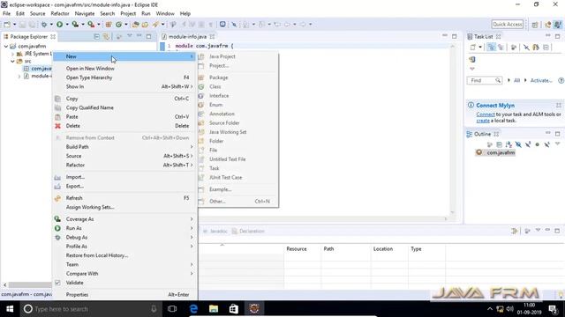Click Collapse All icon in Task List toolbar
Screen dimensions: 565x317
(546, 47)
